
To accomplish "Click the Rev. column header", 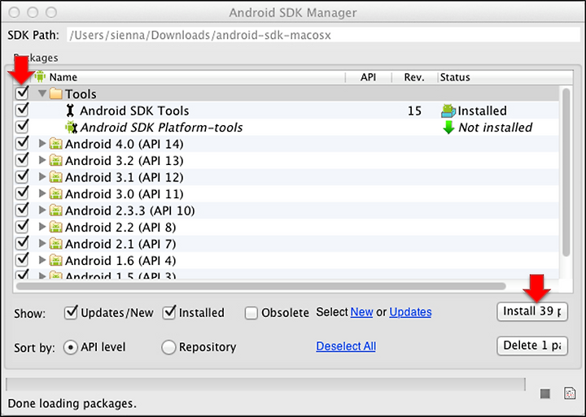I will tap(414, 77).
